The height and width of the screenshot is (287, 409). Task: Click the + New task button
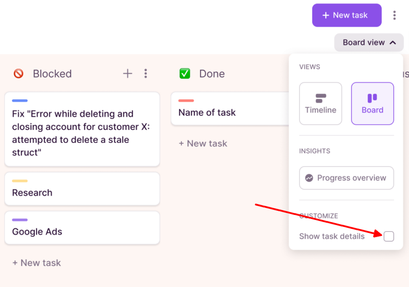point(346,15)
